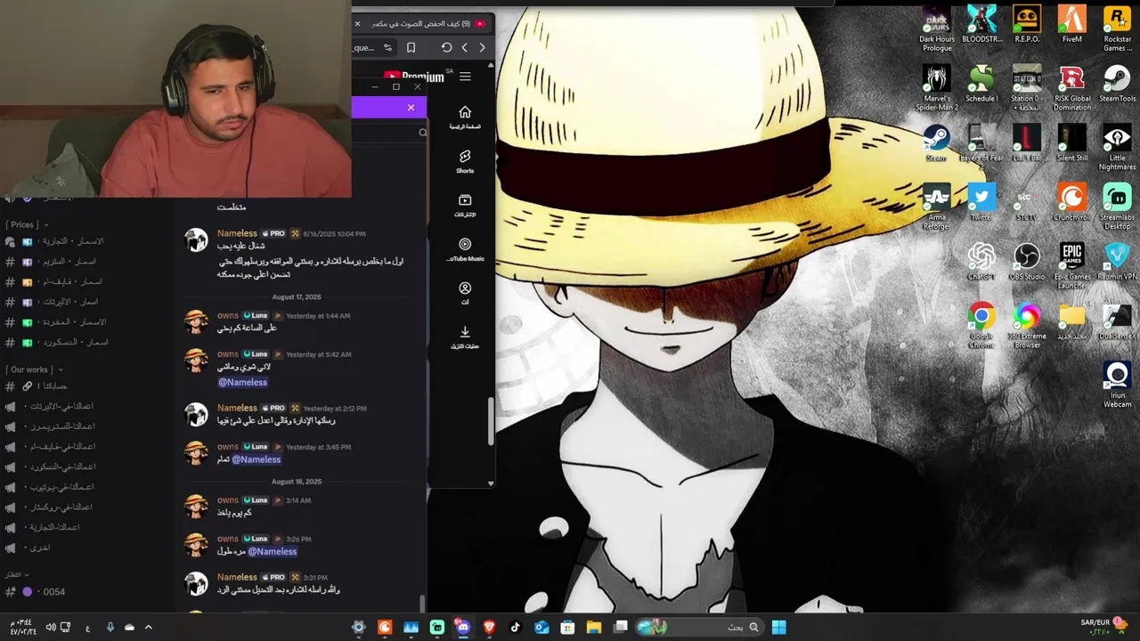
Task: Open Arma Reforger desktop icon
Action: click(x=936, y=207)
